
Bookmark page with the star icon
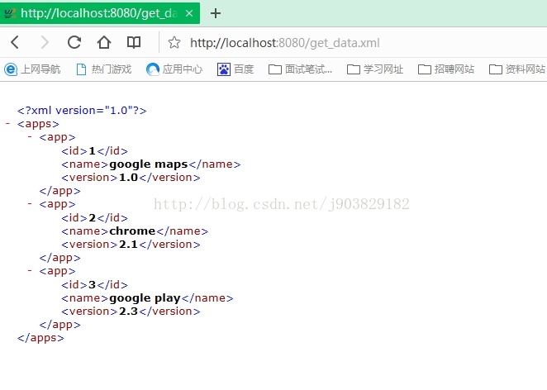coord(174,43)
